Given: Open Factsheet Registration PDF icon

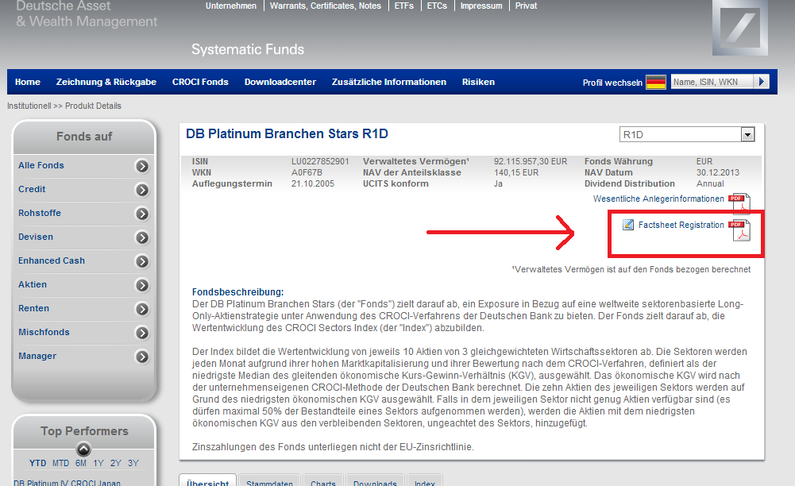Looking at the screenshot, I should (739, 230).
